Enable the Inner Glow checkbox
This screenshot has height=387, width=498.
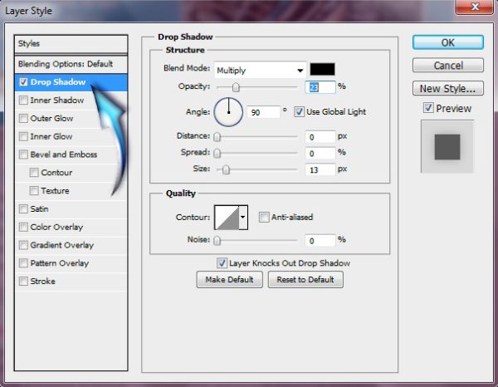click(23, 136)
